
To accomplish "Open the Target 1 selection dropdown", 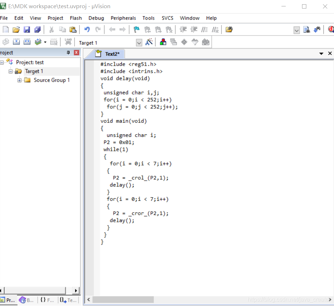I will (139, 43).
